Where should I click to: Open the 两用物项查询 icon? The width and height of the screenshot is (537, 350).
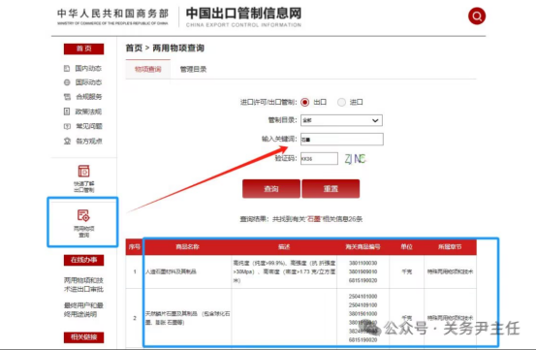(x=83, y=216)
